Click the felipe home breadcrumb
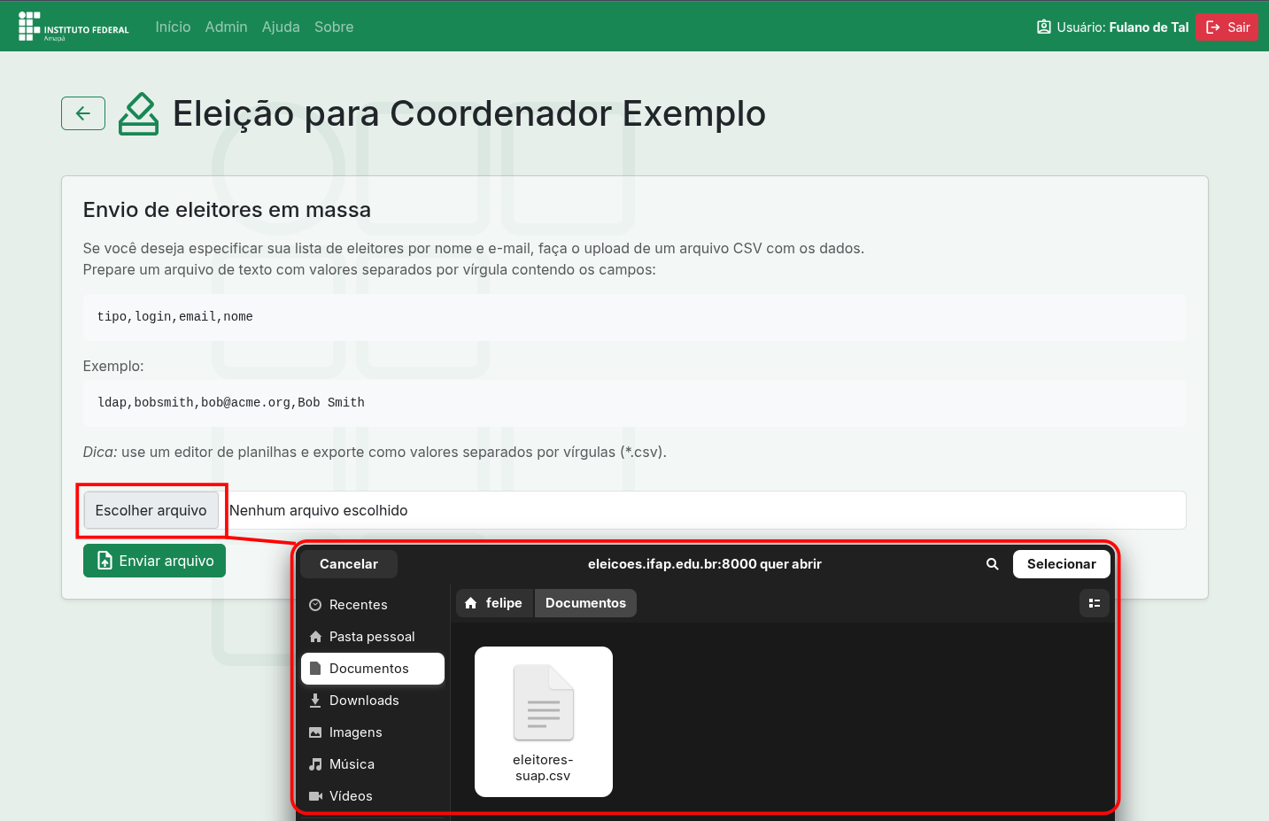 495,603
